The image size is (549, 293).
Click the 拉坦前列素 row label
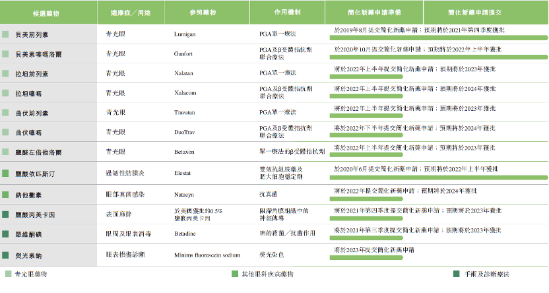(32, 74)
